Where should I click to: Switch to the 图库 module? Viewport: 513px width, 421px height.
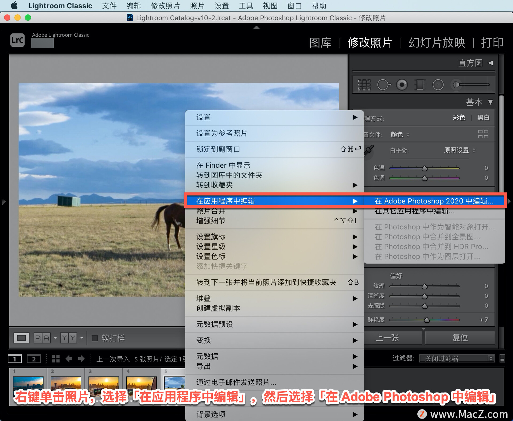pyautogui.click(x=320, y=43)
